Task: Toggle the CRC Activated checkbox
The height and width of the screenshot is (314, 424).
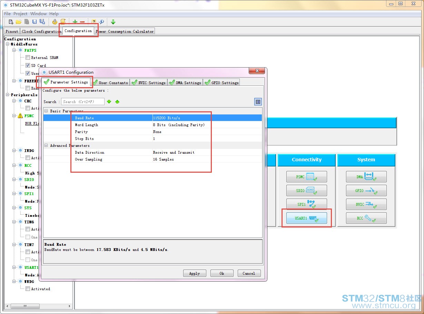Action: click(x=28, y=108)
